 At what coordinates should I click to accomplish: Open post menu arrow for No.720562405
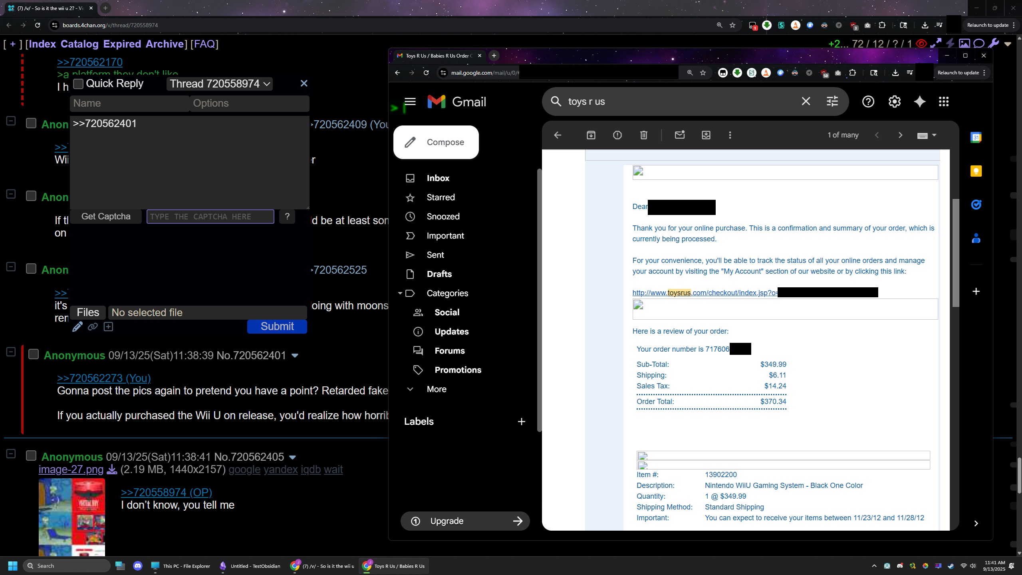click(x=292, y=458)
